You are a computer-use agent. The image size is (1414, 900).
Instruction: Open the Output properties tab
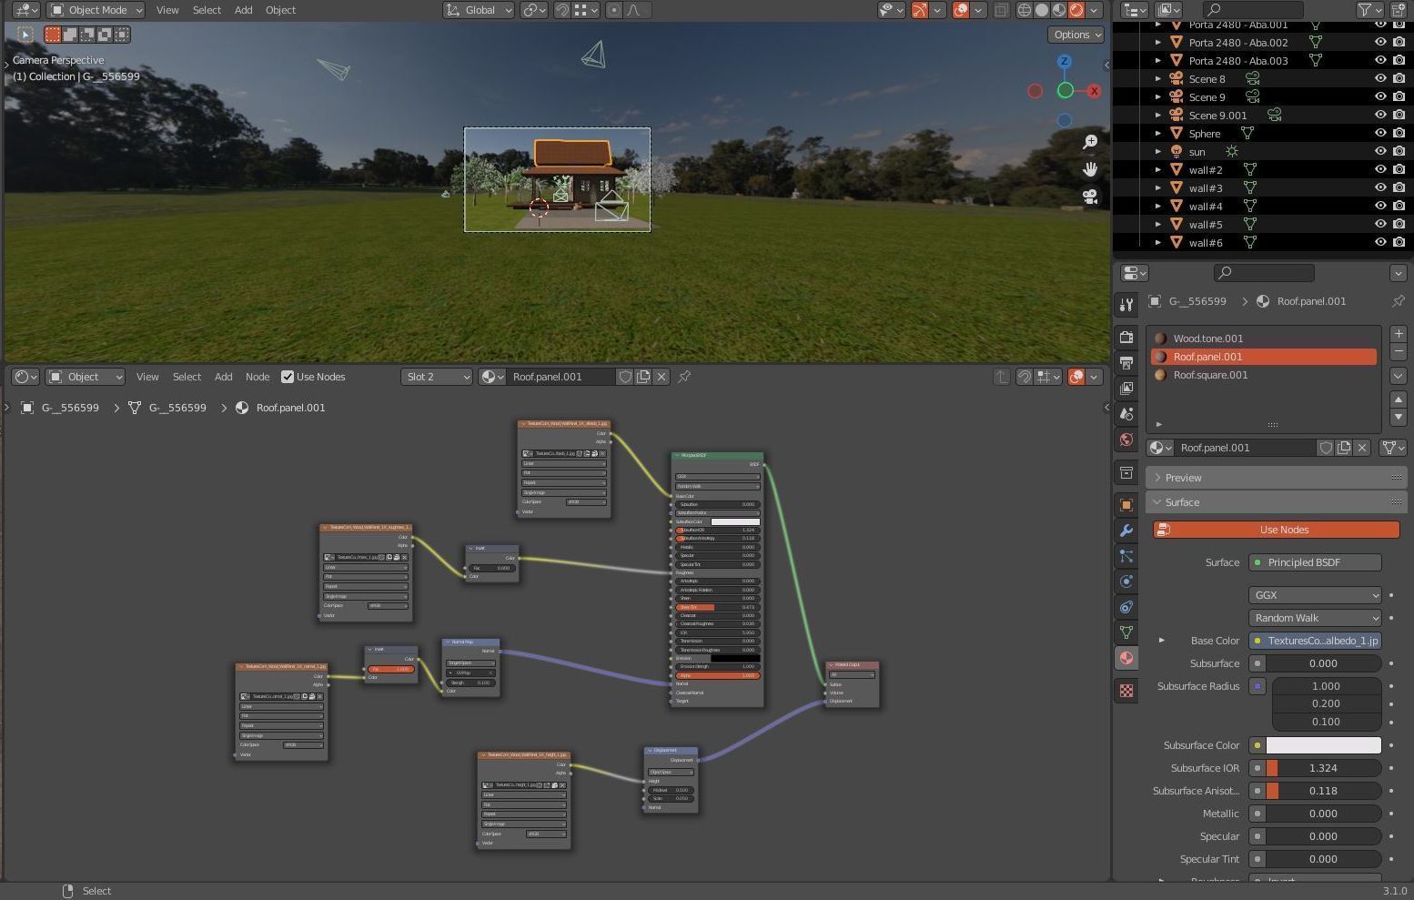(1126, 363)
